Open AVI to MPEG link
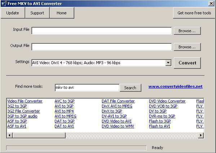Image resolution: width=216 pixels, height=153 pixels. pyautogui.click(x=65, y=116)
